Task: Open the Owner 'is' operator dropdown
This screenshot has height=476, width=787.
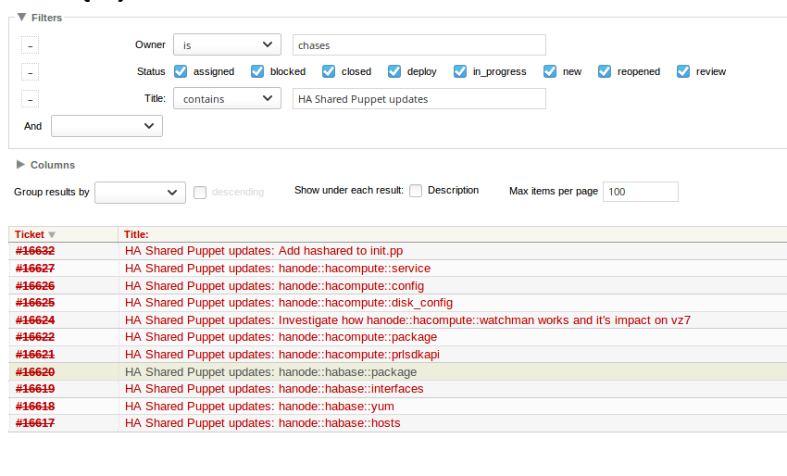Action: (227, 44)
